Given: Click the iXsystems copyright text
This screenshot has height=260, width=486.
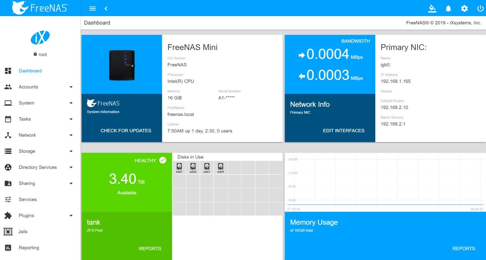Looking at the screenshot, I should click(x=444, y=23).
